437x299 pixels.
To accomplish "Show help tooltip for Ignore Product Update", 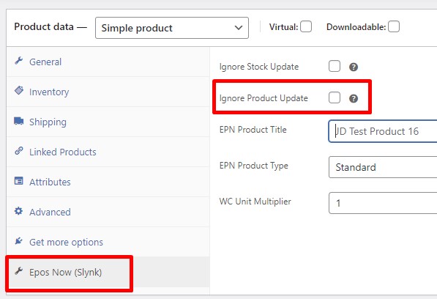I will (x=354, y=98).
